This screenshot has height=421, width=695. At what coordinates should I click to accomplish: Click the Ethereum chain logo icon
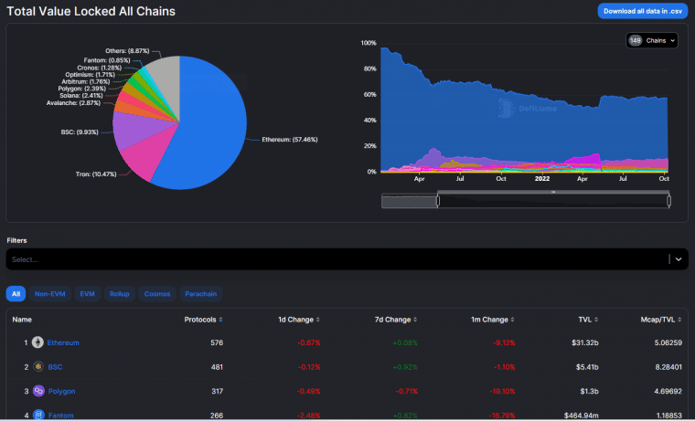(37, 342)
